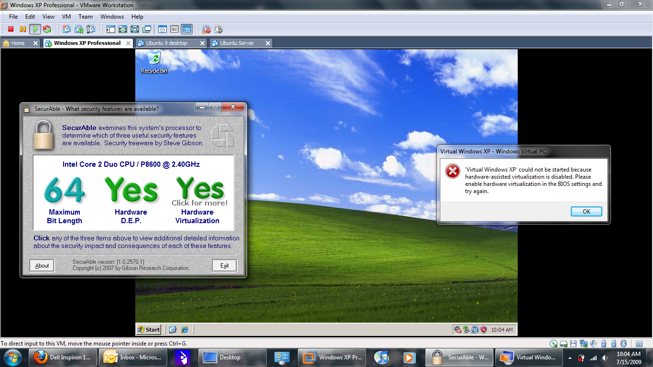
Task: Close the Ubuntu 9 desktop tab
Action: point(202,43)
